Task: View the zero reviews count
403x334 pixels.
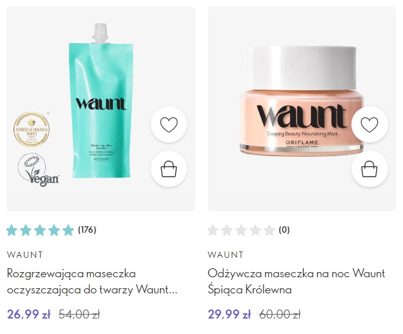Action: tap(284, 230)
